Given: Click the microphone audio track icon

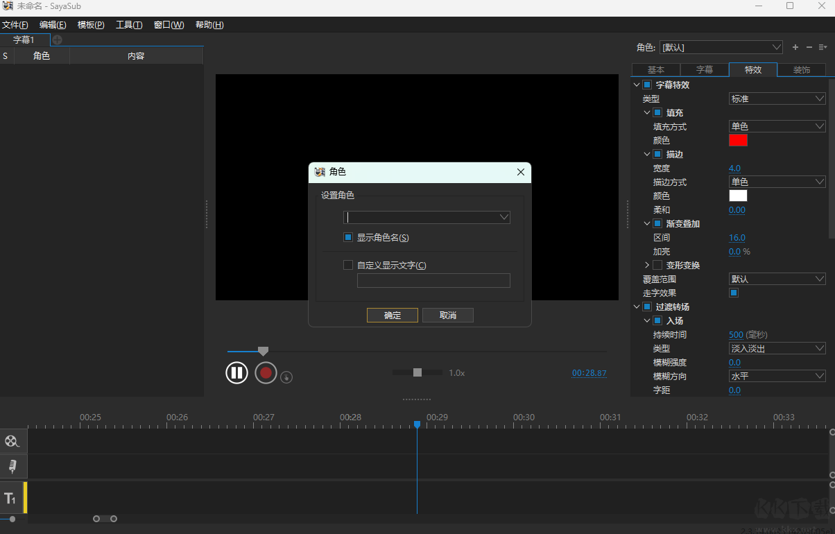Looking at the screenshot, I should point(12,466).
